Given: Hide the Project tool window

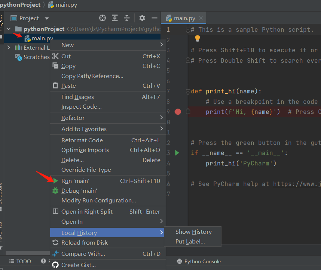Looking at the screenshot, I should (x=155, y=18).
